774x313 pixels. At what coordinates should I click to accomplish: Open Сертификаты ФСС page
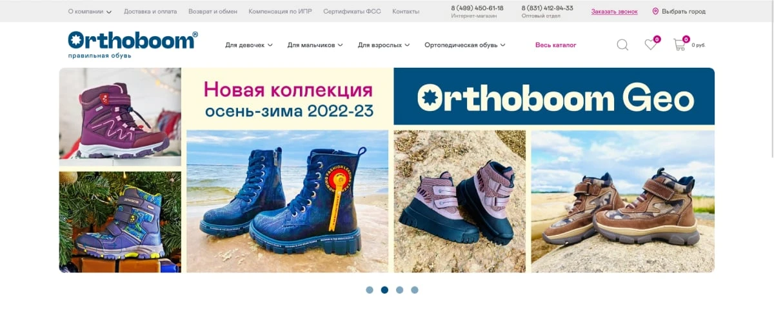352,11
